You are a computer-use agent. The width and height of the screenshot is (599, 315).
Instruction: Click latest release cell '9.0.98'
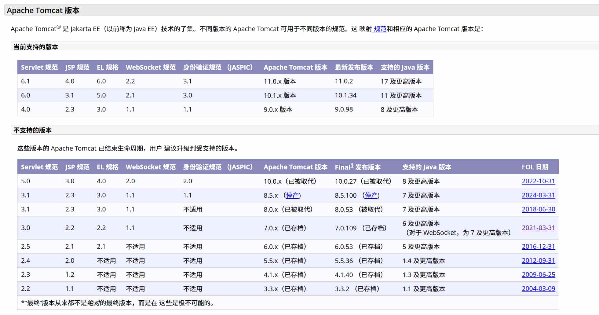(x=344, y=109)
